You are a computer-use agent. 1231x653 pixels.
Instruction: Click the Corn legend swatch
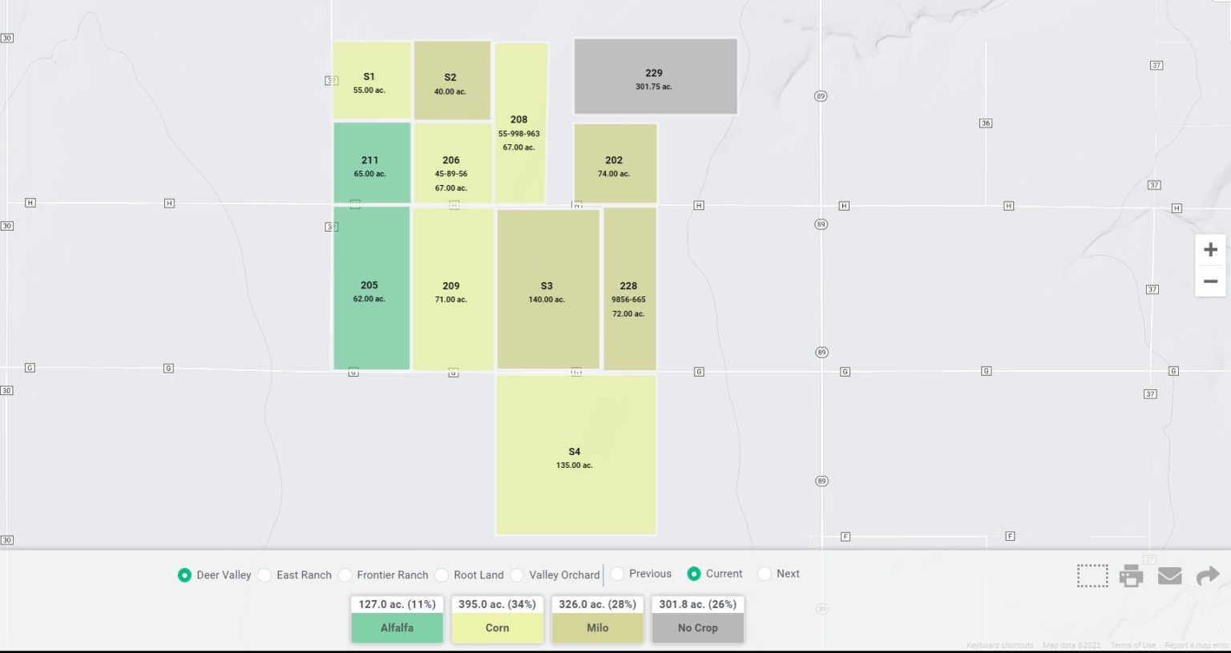click(x=497, y=628)
